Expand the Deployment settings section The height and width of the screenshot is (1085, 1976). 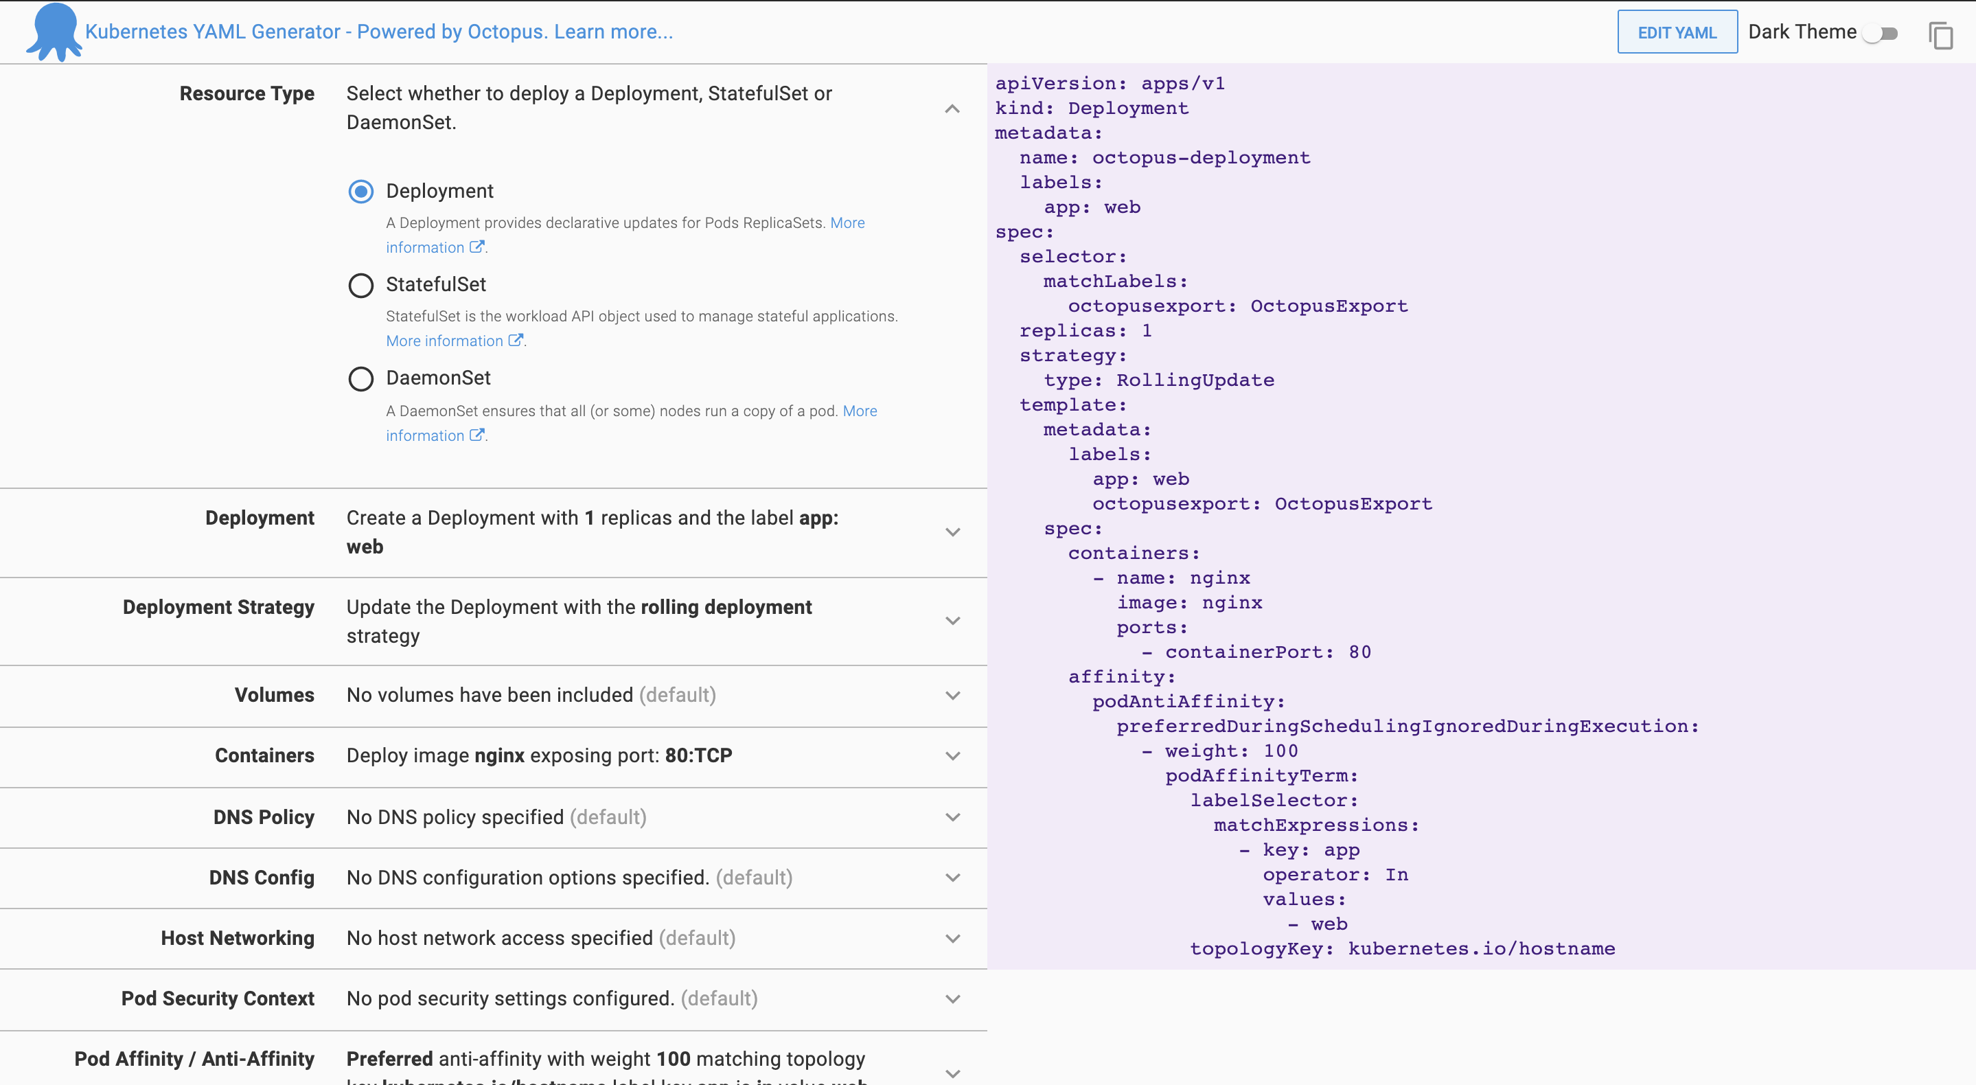coord(953,532)
